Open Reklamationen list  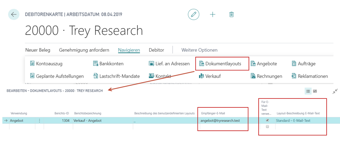click(x=310, y=76)
